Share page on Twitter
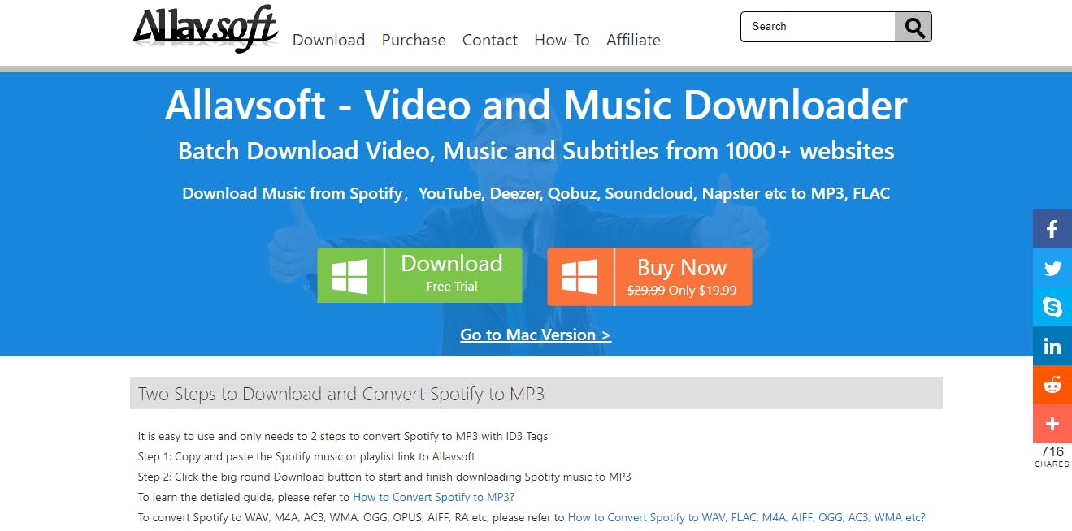The width and height of the screenshot is (1072, 531). [x=1052, y=268]
